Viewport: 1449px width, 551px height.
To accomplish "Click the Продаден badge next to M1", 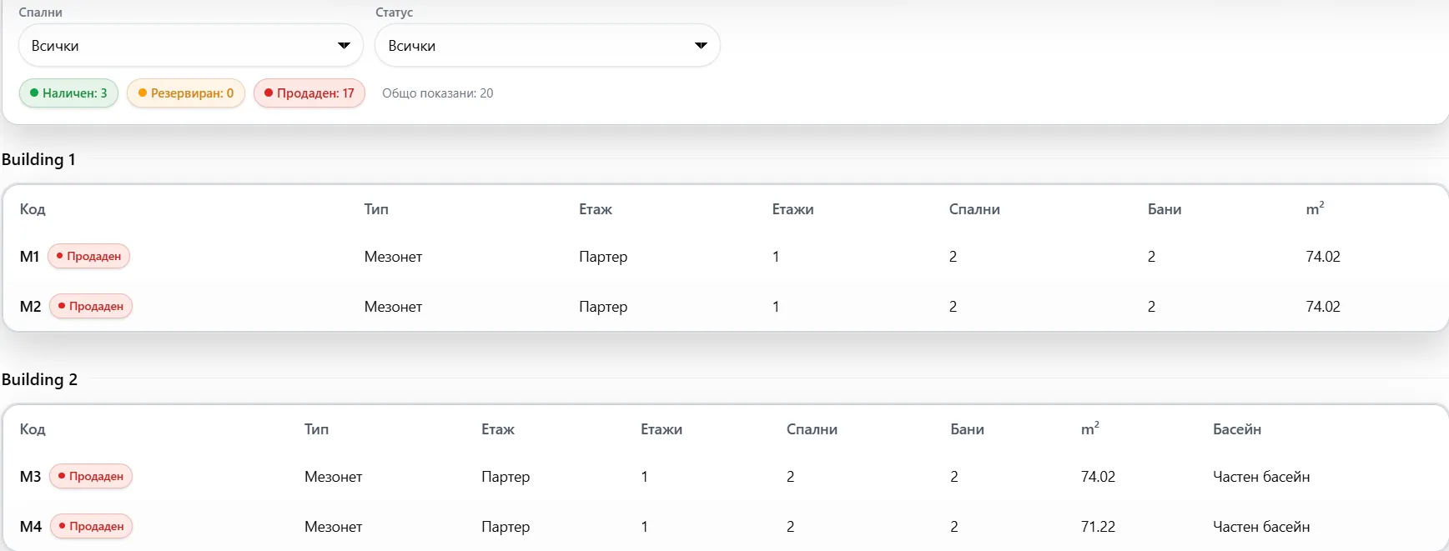I will click(x=88, y=256).
